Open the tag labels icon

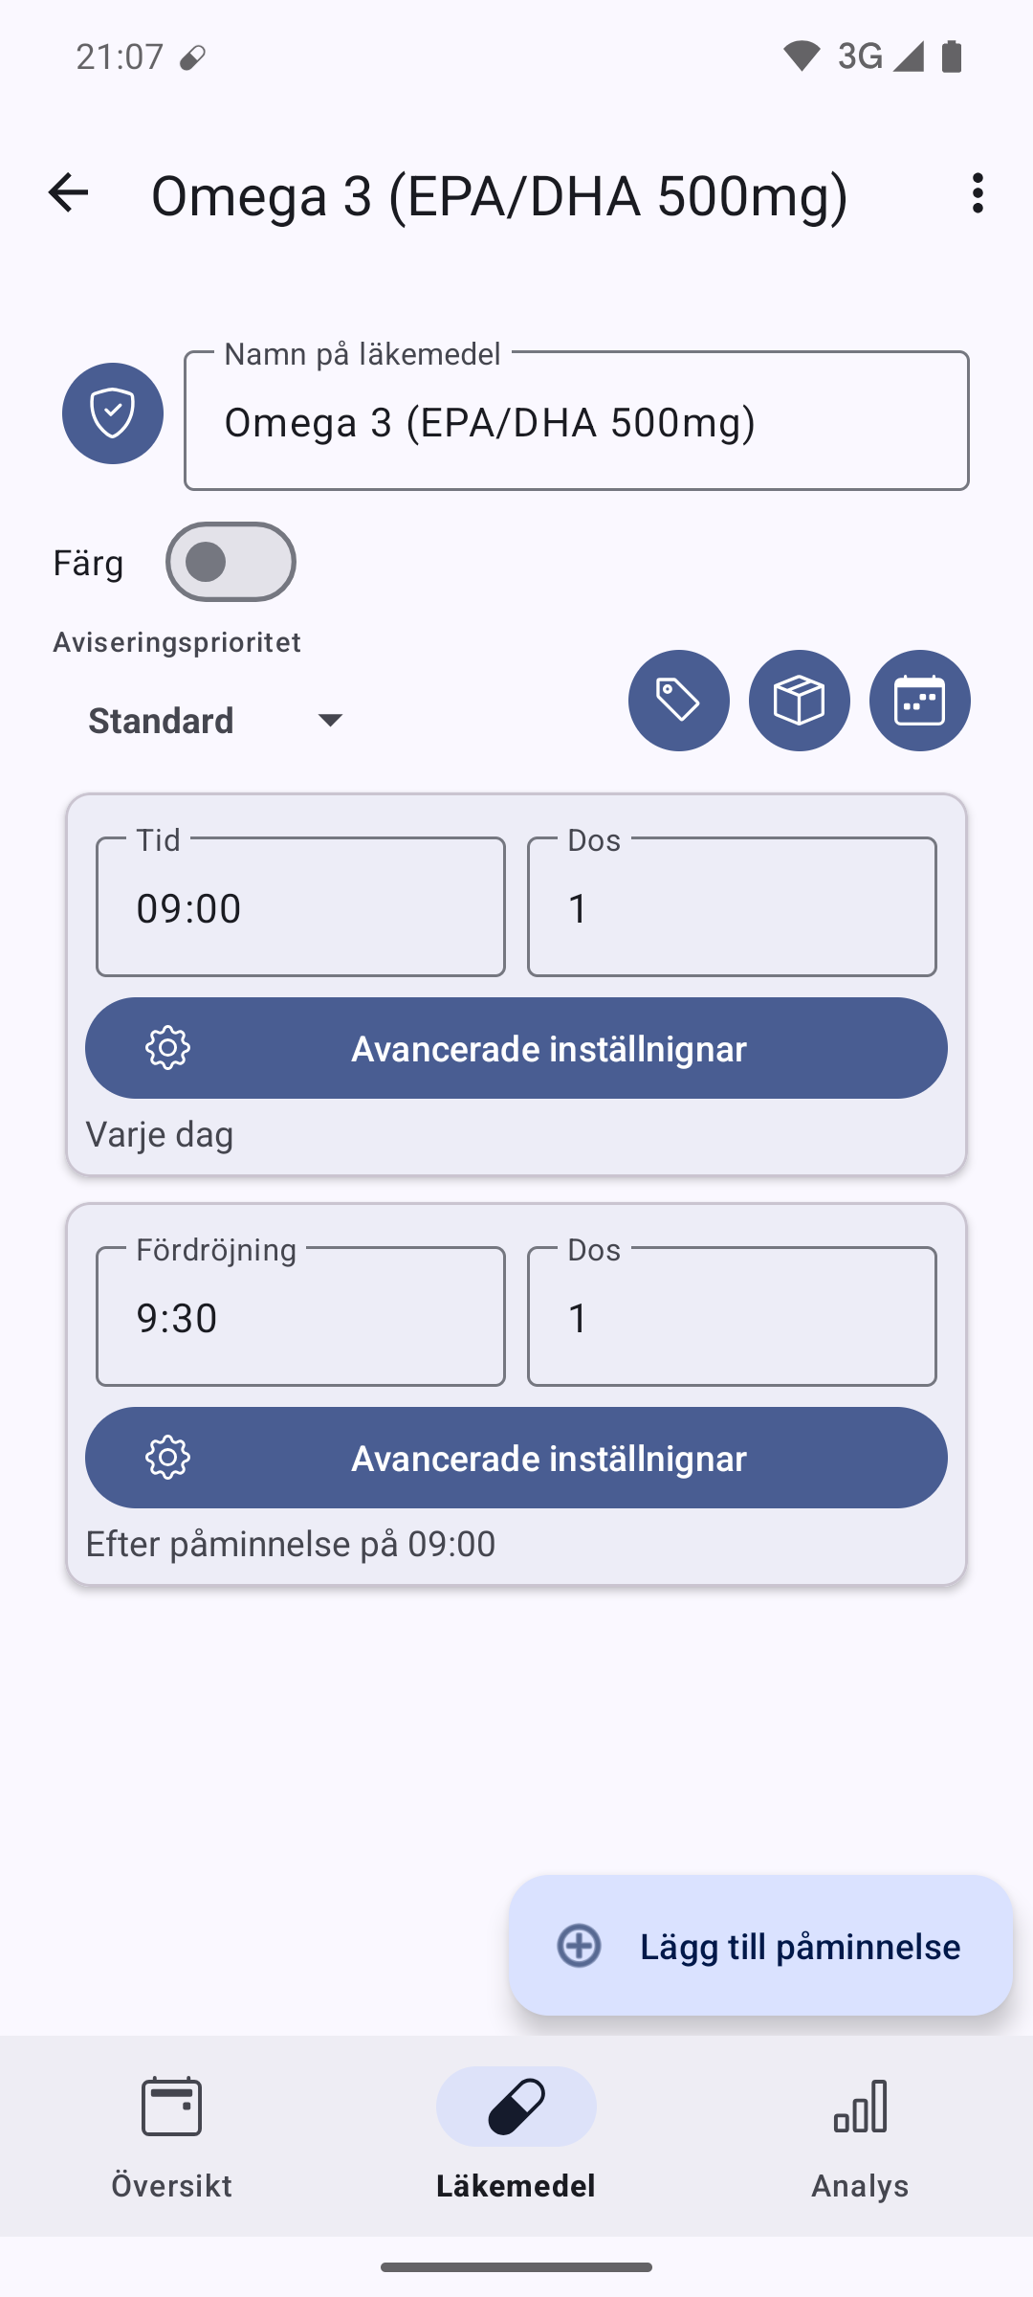678,701
